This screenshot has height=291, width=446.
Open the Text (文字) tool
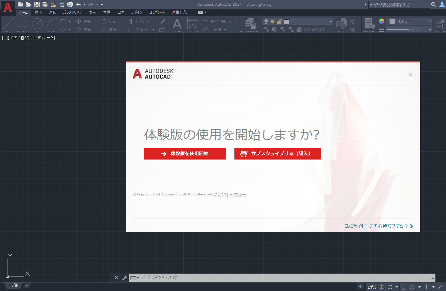point(177,24)
